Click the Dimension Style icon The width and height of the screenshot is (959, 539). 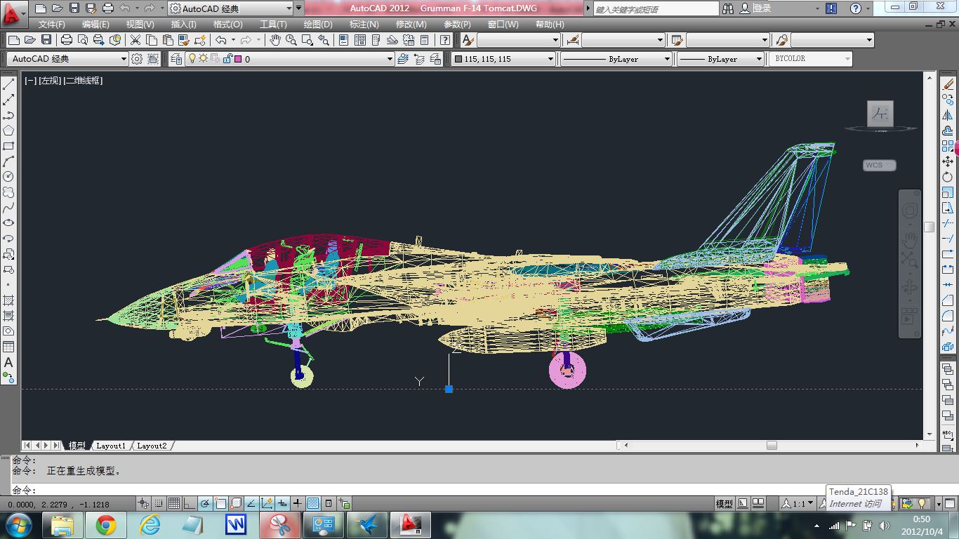point(573,40)
